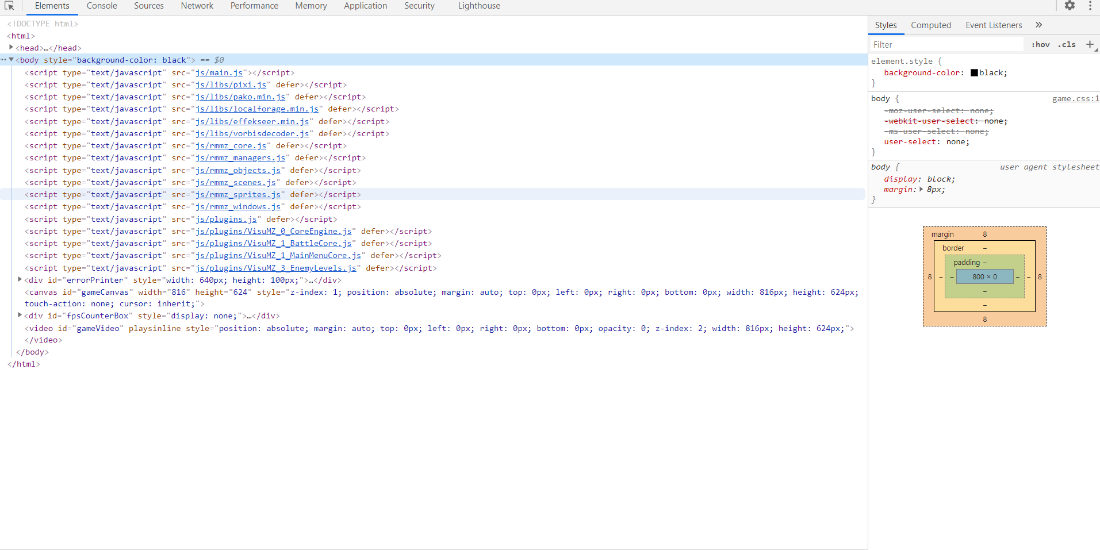
Task: Open the DevTools three-dot menu
Action: 1090,6
